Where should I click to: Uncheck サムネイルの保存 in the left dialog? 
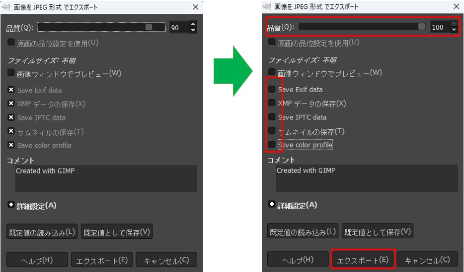click(x=11, y=131)
